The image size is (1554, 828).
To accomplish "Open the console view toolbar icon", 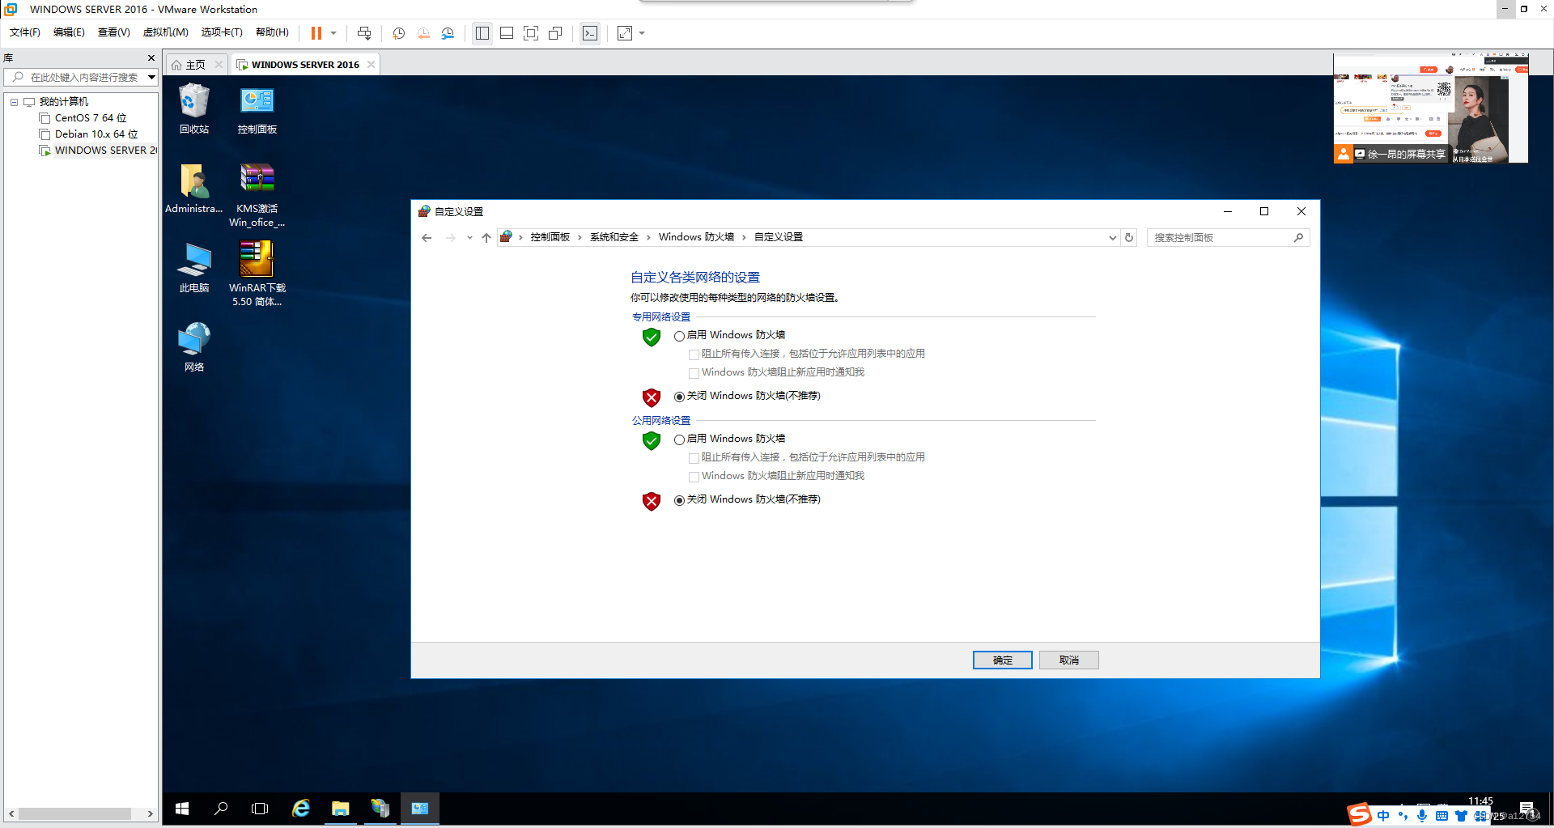I will (590, 33).
